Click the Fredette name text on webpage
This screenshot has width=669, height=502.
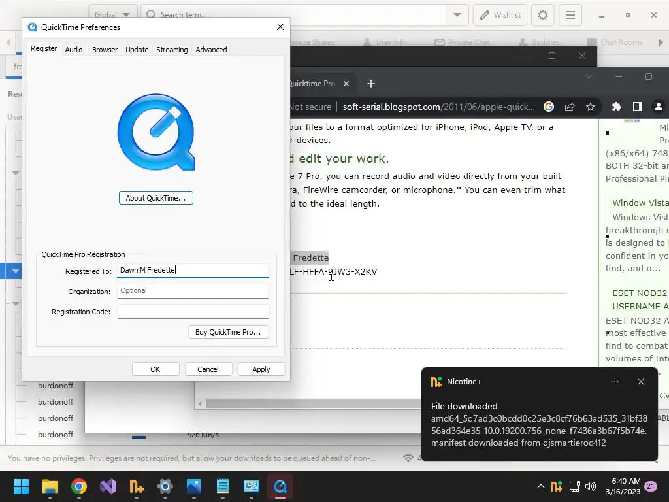(310, 258)
